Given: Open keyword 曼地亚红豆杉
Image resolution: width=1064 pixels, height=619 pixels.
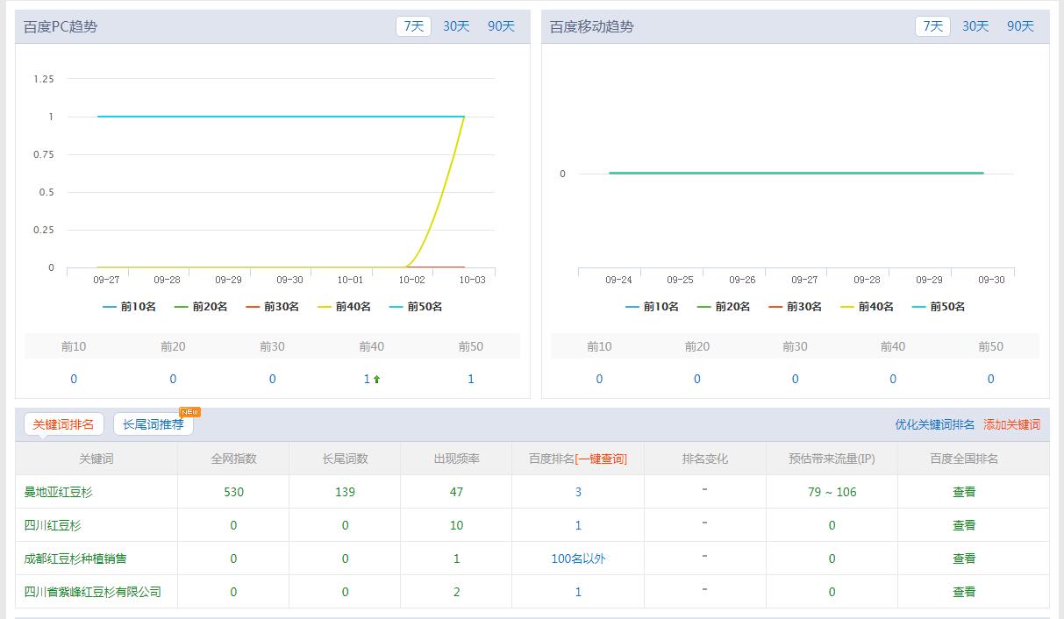Looking at the screenshot, I should (x=58, y=492).
